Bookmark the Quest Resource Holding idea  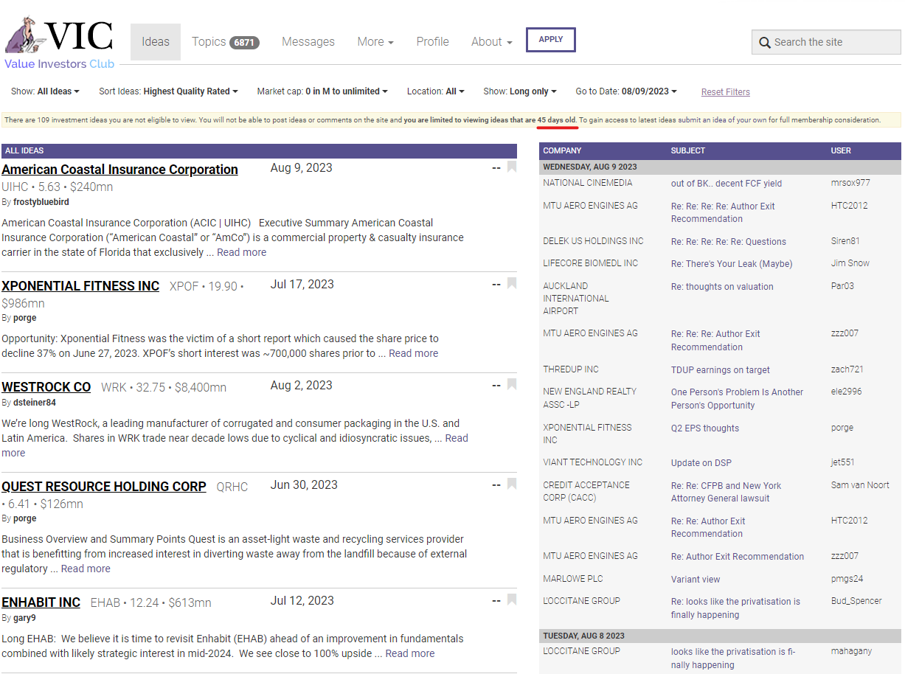pos(512,484)
